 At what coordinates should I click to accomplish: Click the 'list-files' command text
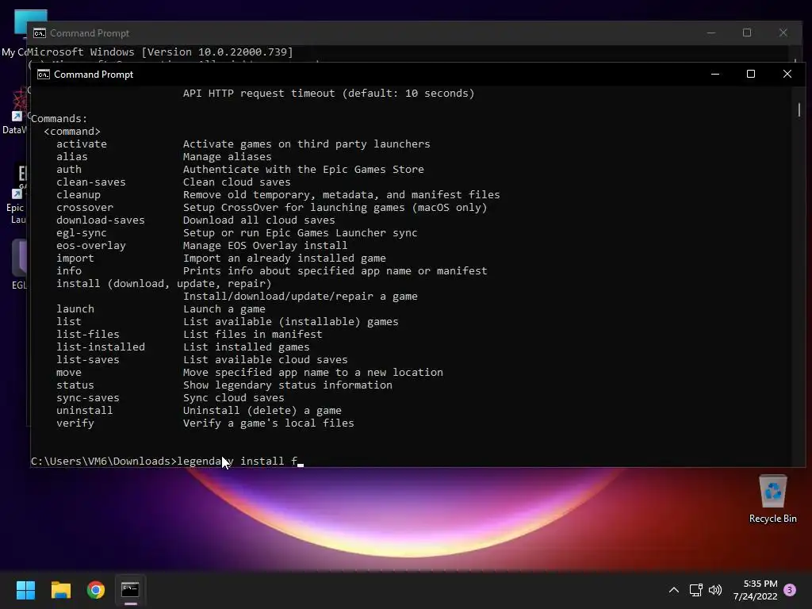[88, 334]
